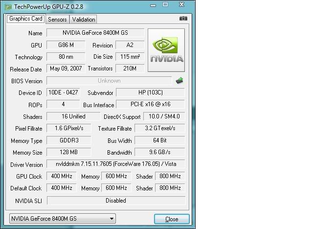The image size is (313, 229).
Task: Click GPU-Z title bar app icon
Action: click(8, 7)
